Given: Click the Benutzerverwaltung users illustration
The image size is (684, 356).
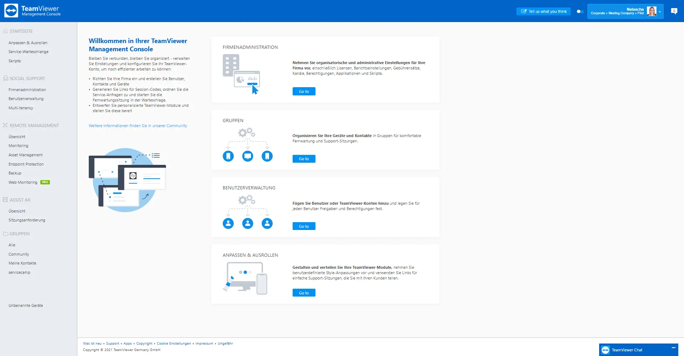Looking at the screenshot, I should [248, 212].
